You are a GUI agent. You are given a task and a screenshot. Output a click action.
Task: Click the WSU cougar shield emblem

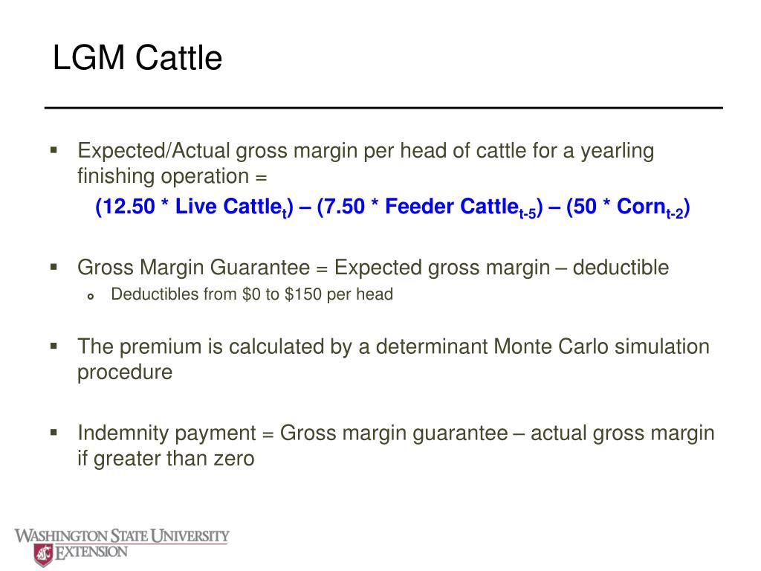[x=43, y=555]
